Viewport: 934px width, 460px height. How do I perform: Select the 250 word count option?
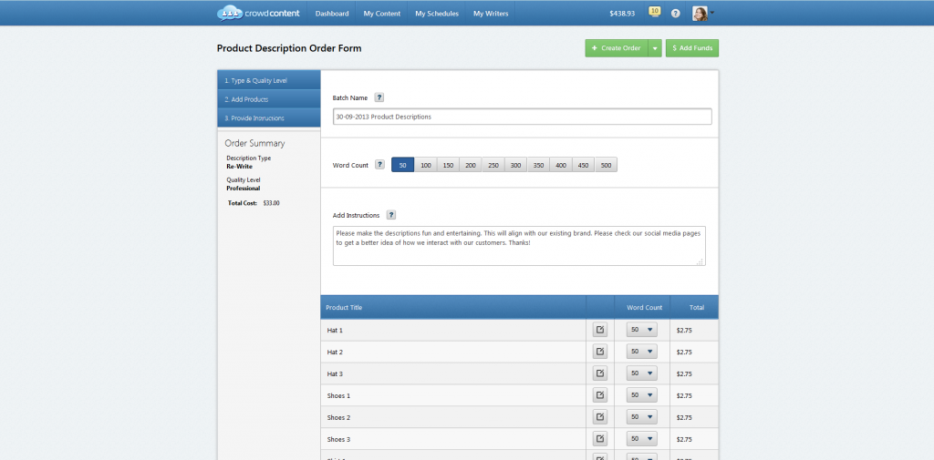(x=493, y=165)
